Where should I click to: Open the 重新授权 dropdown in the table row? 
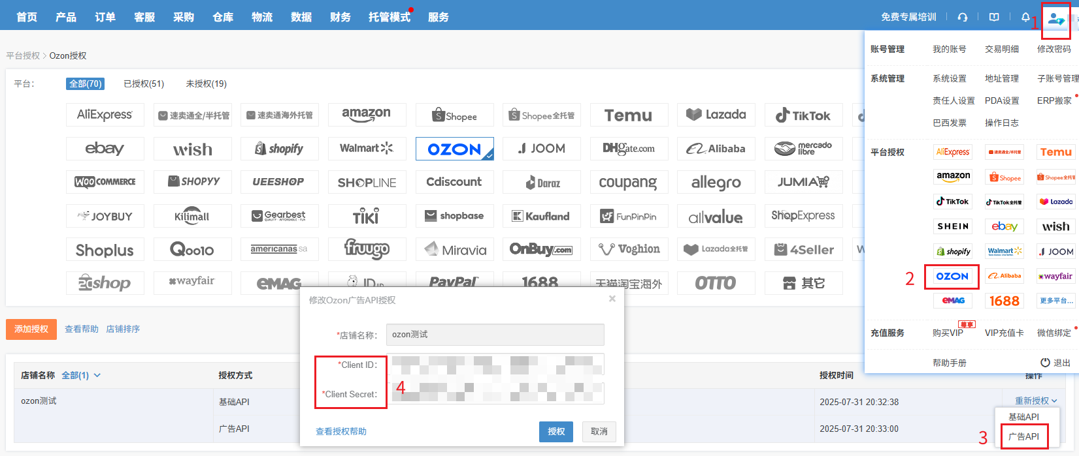(1036, 401)
